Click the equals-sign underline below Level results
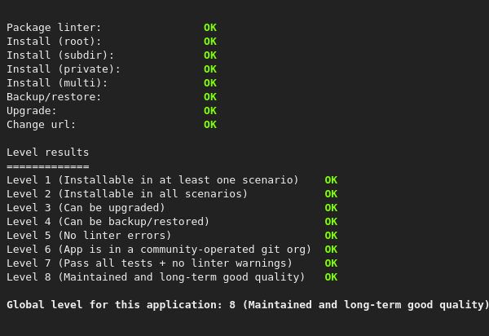 point(48,166)
